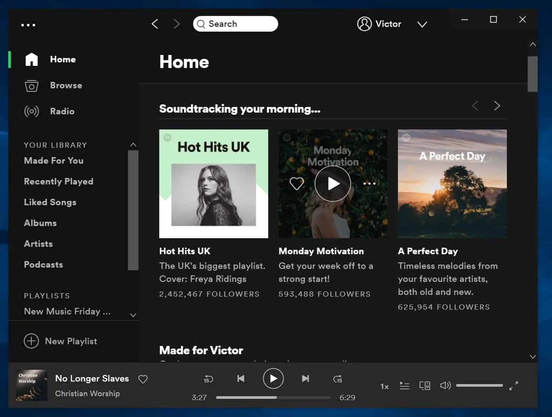Open the play queue
The width and height of the screenshot is (552, 417).
pos(404,385)
